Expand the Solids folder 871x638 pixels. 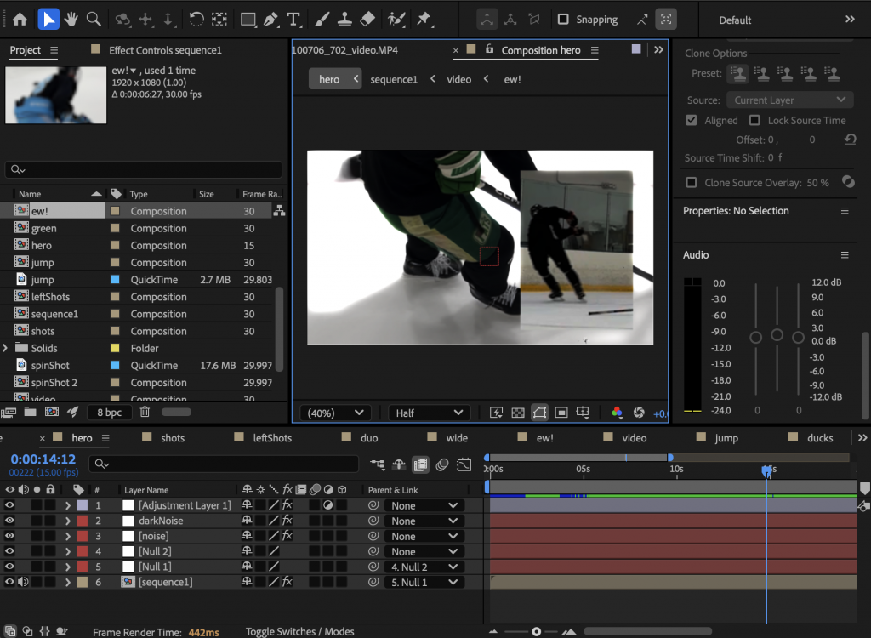point(7,348)
